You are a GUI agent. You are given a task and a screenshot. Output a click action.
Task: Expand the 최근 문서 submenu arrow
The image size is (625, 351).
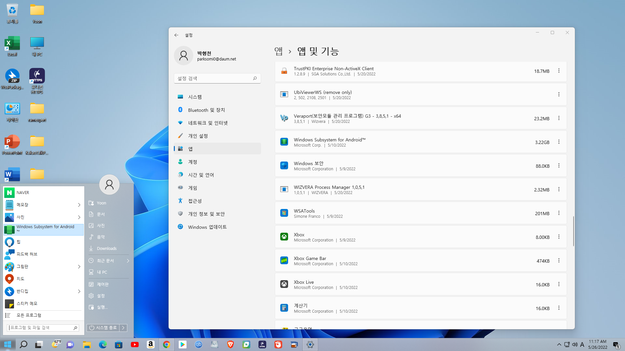tap(128, 261)
